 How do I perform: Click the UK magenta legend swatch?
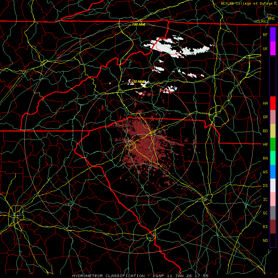point(273,48)
